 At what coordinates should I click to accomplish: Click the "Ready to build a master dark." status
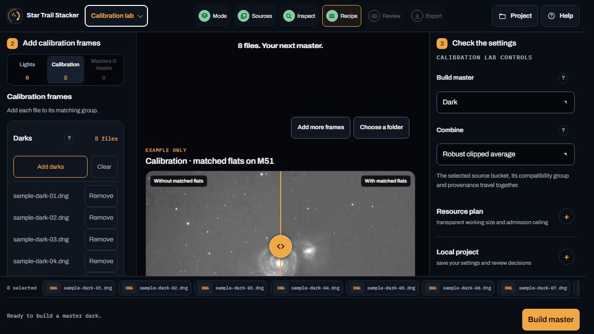[54, 316]
